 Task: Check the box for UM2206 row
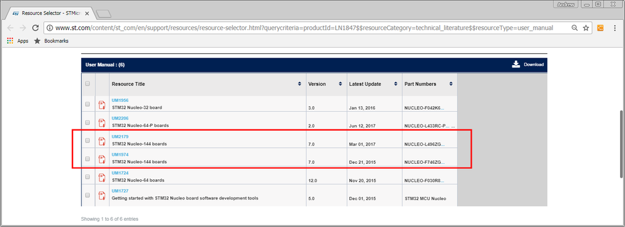88,123
